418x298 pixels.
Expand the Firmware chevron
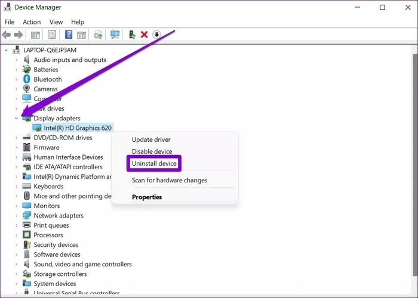click(16, 147)
